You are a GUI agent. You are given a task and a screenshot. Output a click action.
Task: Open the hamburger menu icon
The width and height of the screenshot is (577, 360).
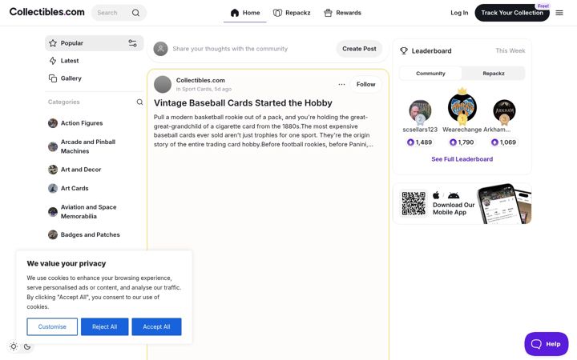tap(559, 13)
